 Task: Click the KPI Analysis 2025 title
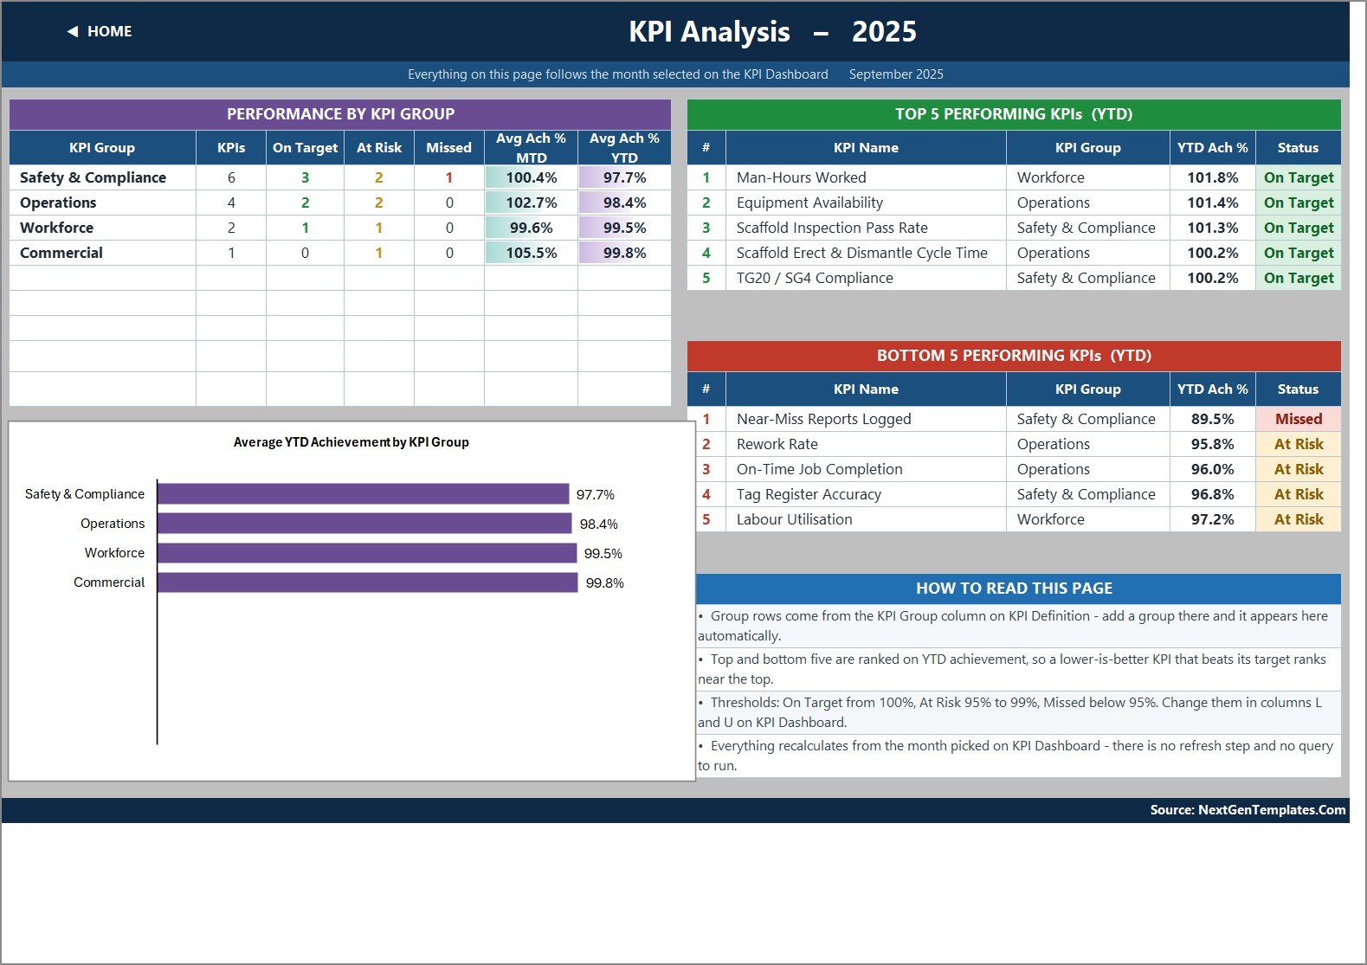pos(772,32)
